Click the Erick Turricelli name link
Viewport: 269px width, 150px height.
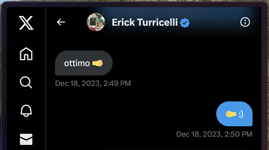(x=145, y=22)
